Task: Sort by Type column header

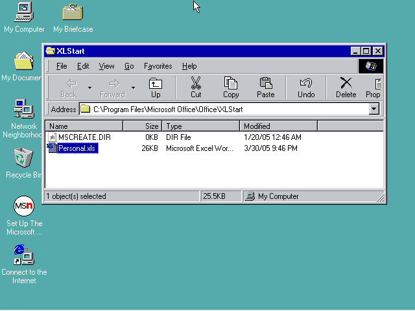Action: tap(200, 126)
